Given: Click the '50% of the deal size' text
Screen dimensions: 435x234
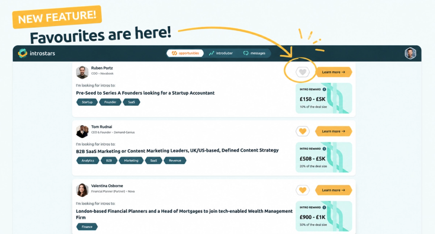Looking at the screenshot, I should (313, 225).
